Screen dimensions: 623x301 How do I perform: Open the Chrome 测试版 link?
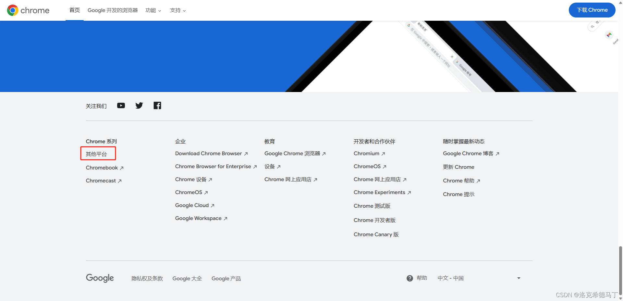click(372, 206)
